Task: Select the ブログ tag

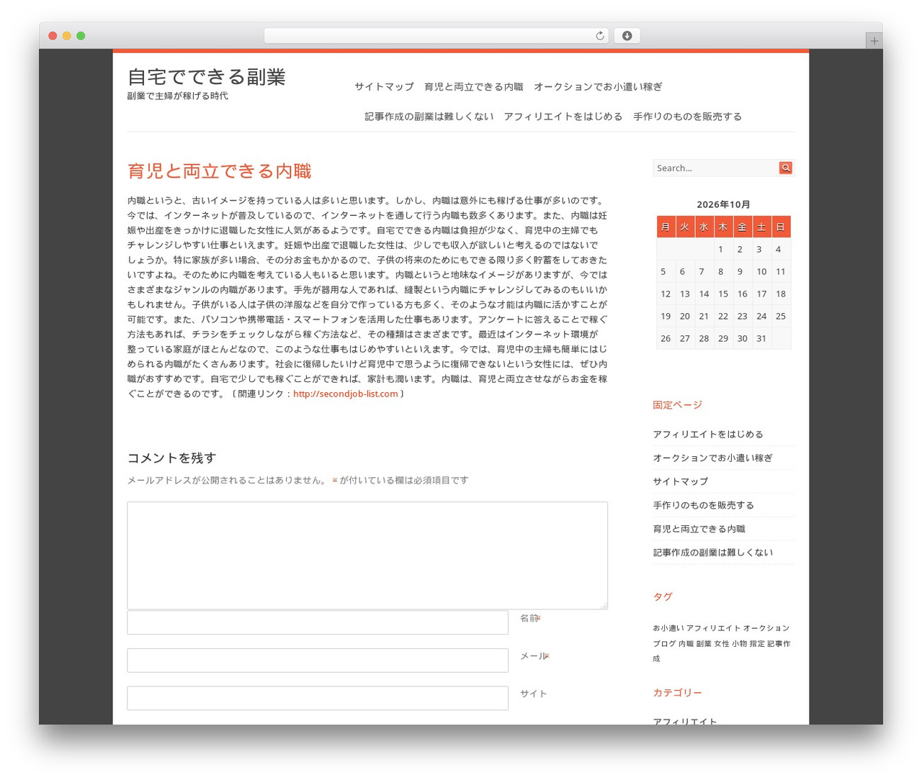Action: coord(664,644)
